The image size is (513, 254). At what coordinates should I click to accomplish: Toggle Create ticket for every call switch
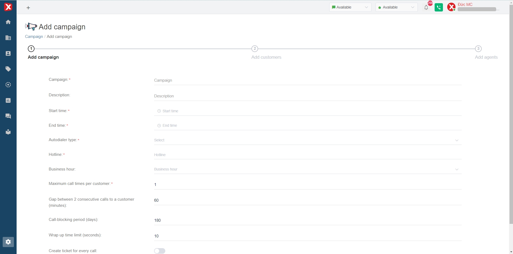tap(160, 251)
